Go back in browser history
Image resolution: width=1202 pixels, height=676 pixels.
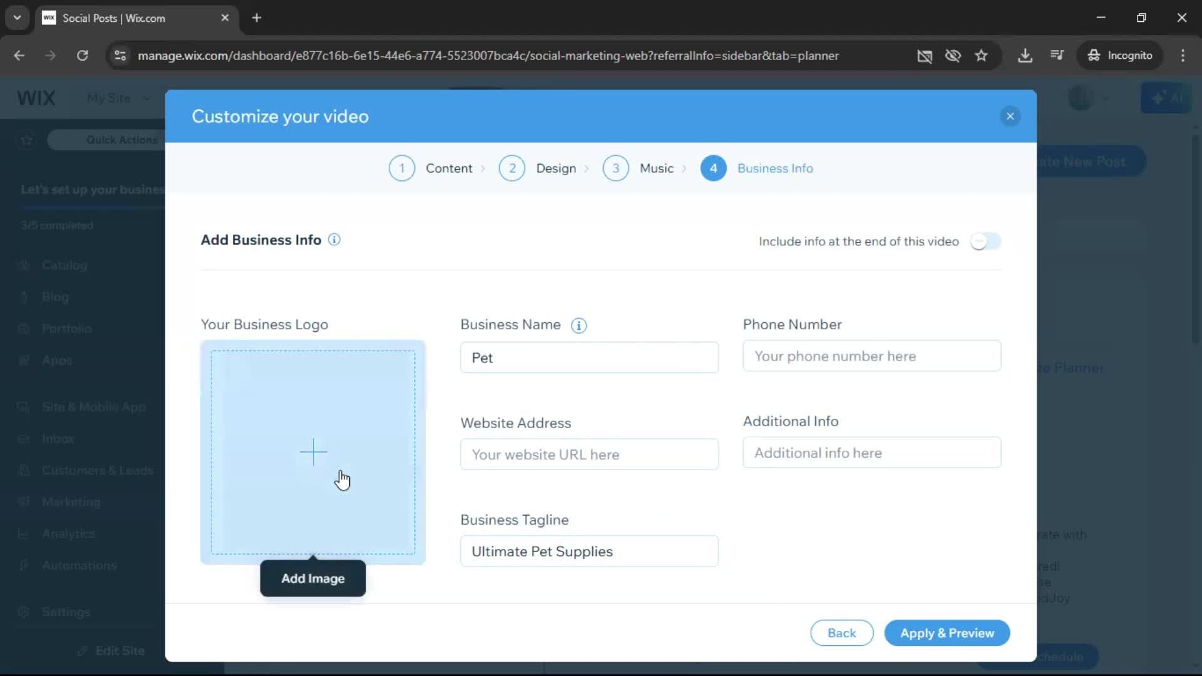(x=19, y=56)
